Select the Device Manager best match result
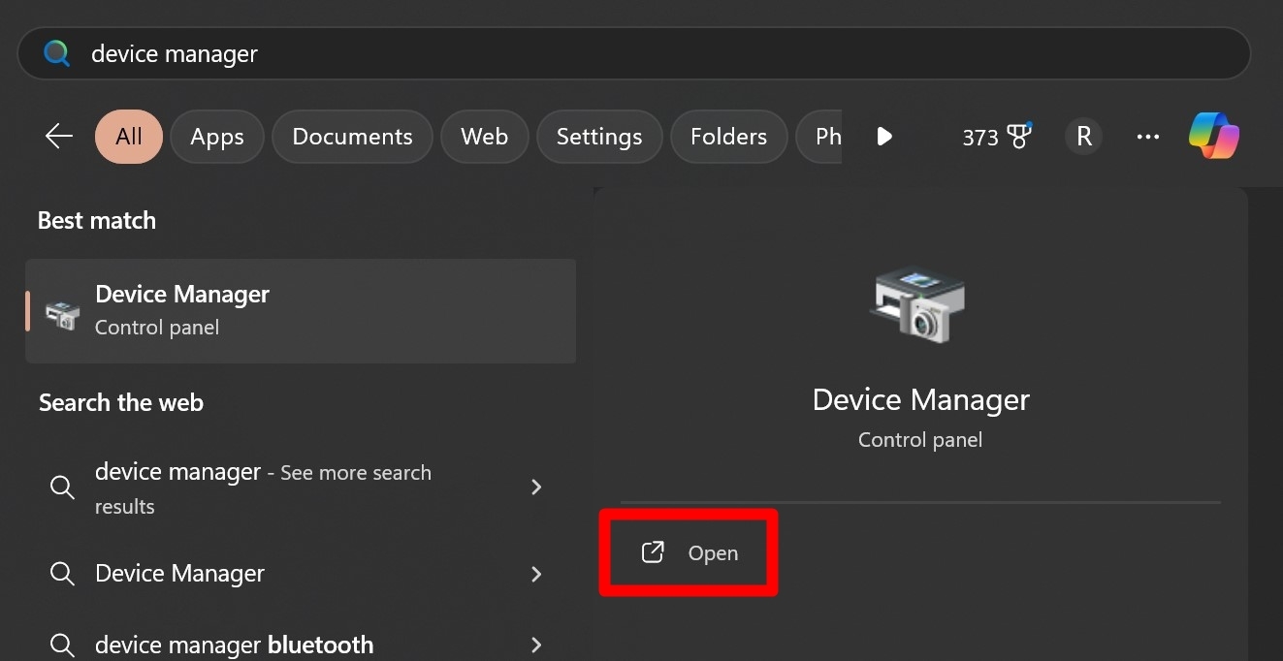 [x=301, y=311]
